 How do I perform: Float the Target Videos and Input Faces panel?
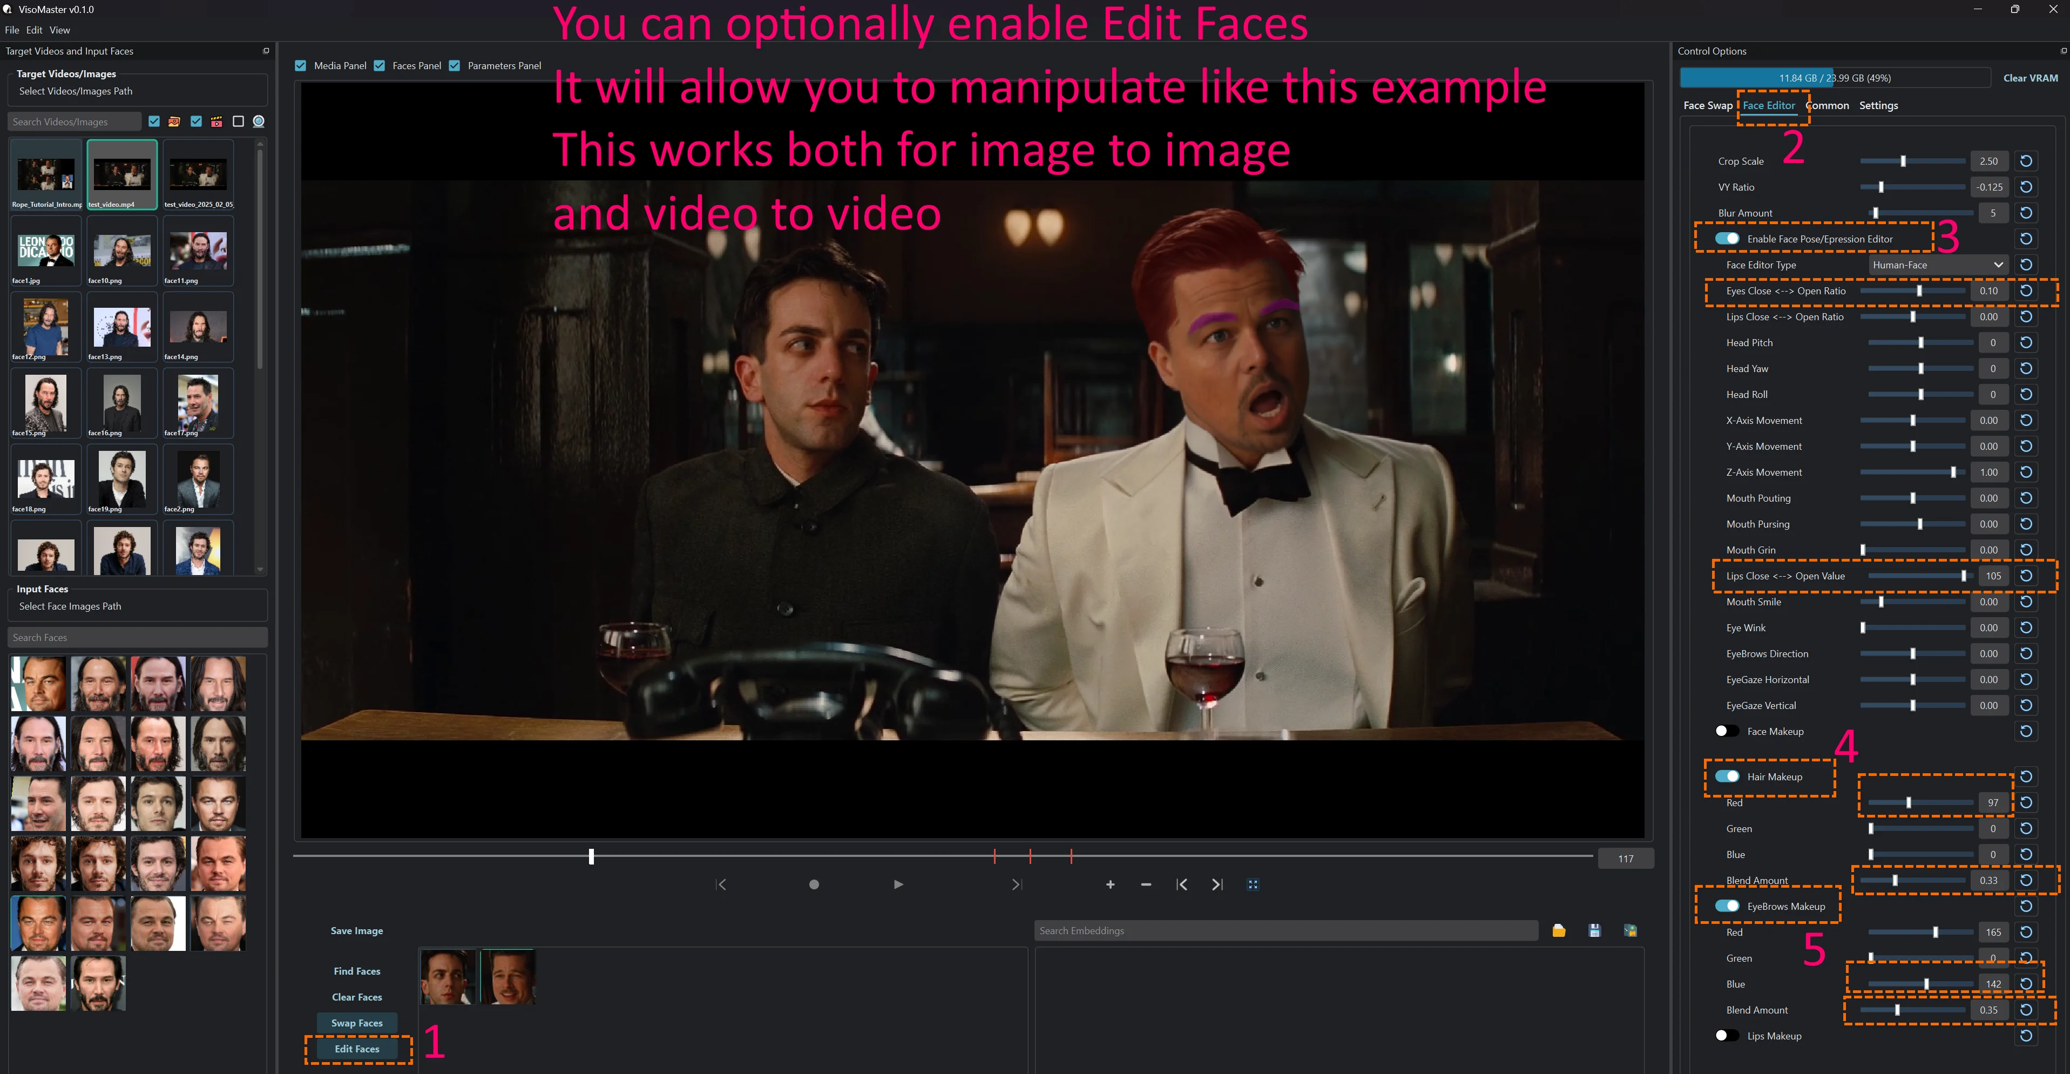266,51
